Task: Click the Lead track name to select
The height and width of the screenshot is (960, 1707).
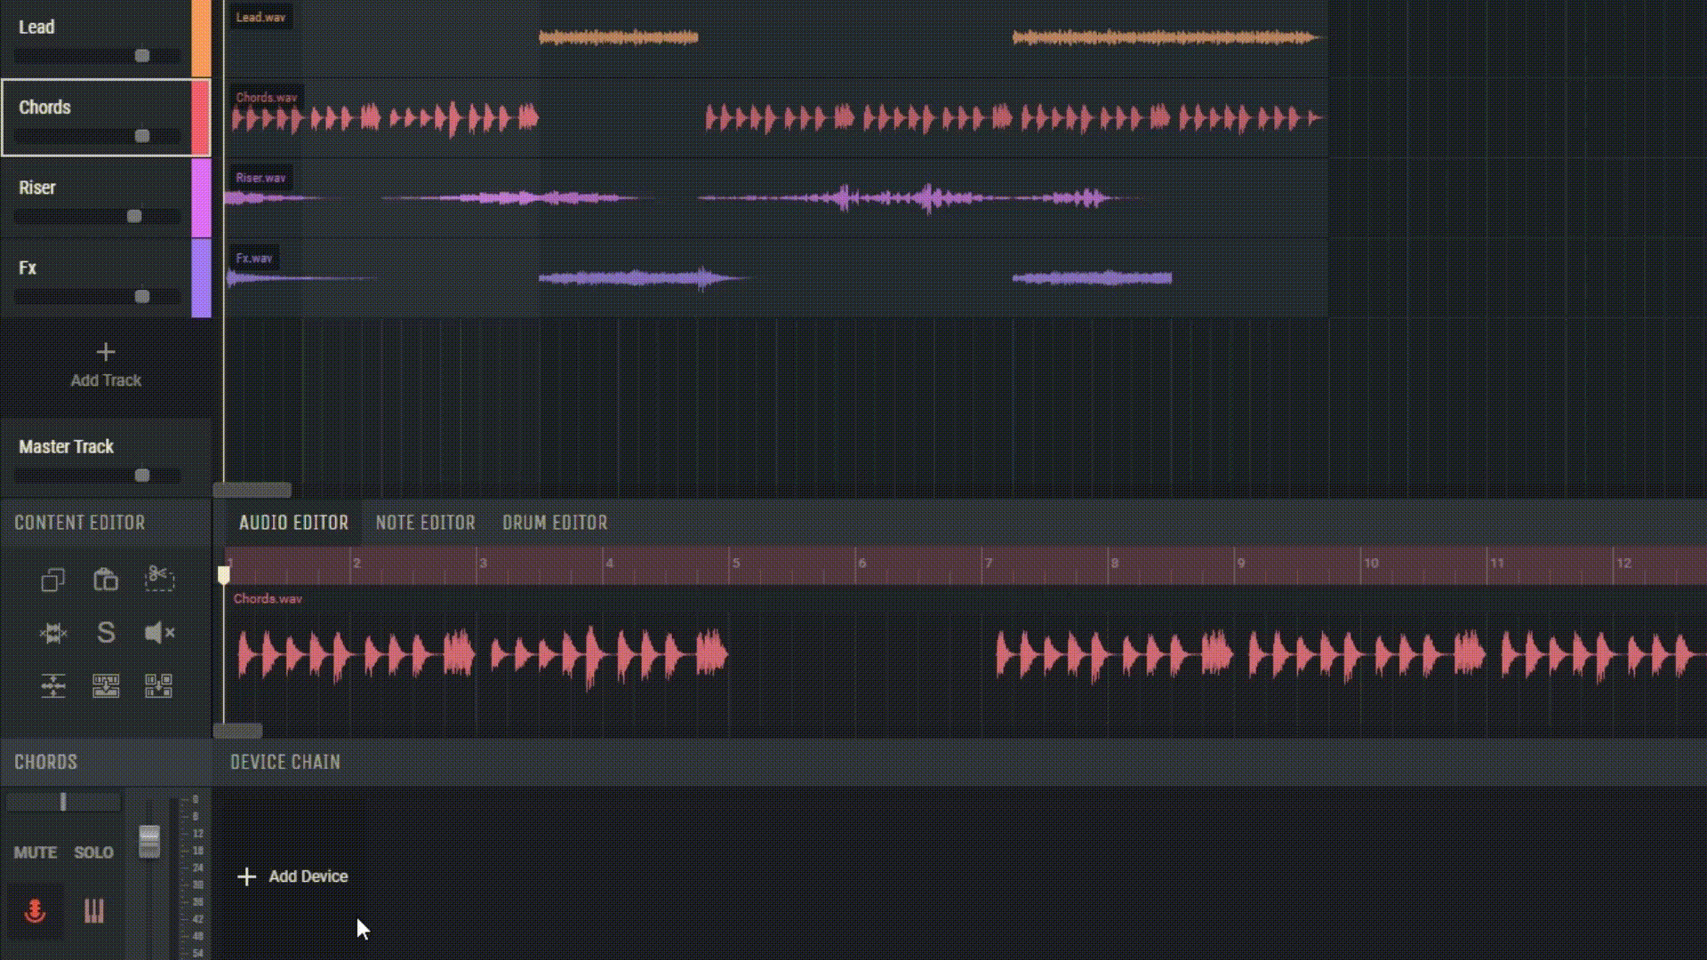Action: [x=36, y=26]
